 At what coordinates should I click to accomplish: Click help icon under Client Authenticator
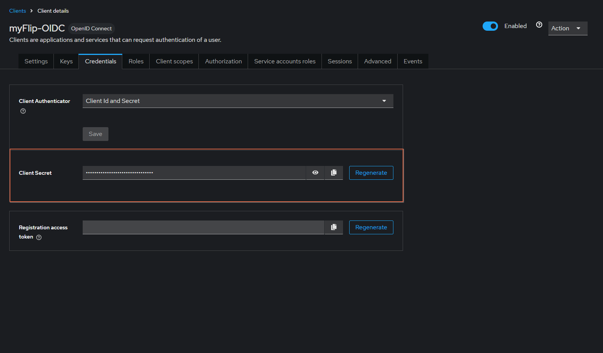click(23, 111)
